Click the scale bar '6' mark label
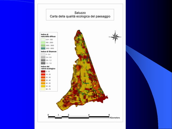This screenshot has height=129, width=172. (109, 115)
